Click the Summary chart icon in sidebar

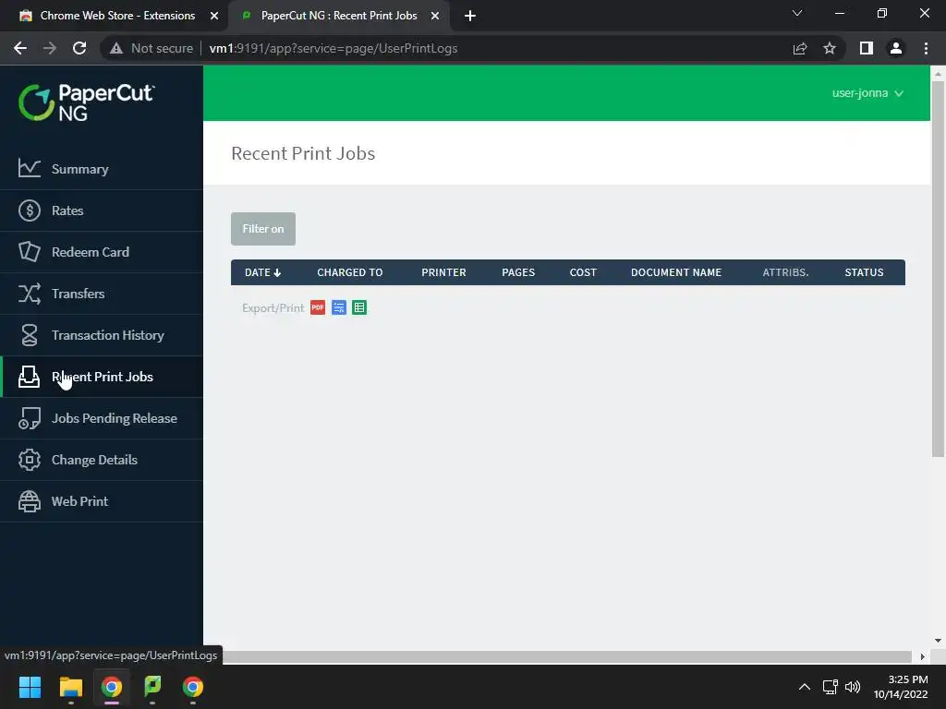tap(29, 168)
